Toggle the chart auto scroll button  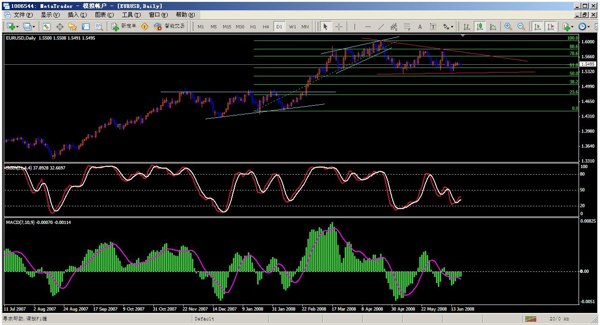click(x=537, y=27)
